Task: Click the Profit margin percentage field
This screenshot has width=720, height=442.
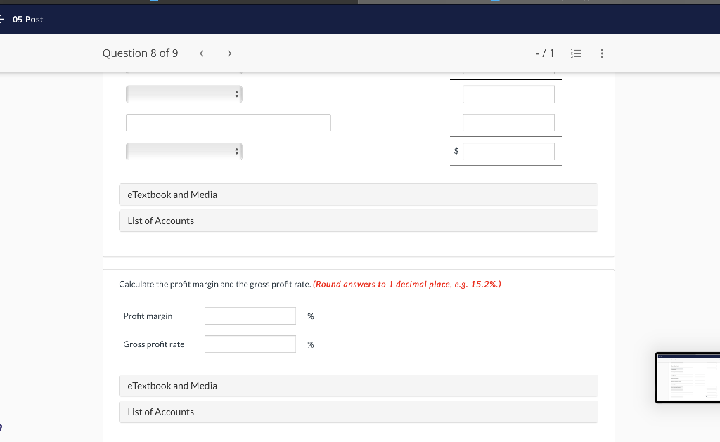Action: click(x=250, y=316)
